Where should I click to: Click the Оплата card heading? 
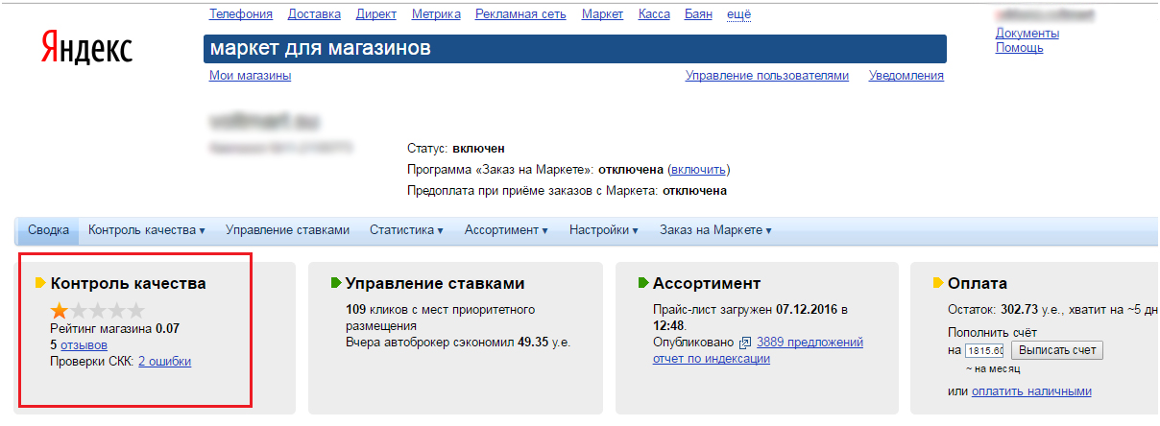pos(978,283)
